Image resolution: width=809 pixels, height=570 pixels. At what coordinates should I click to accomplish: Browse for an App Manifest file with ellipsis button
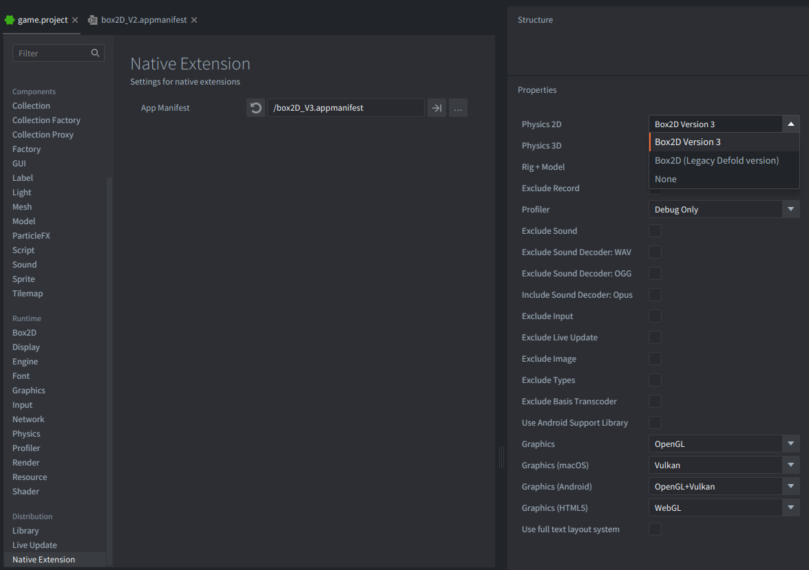click(x=458, y=108)
